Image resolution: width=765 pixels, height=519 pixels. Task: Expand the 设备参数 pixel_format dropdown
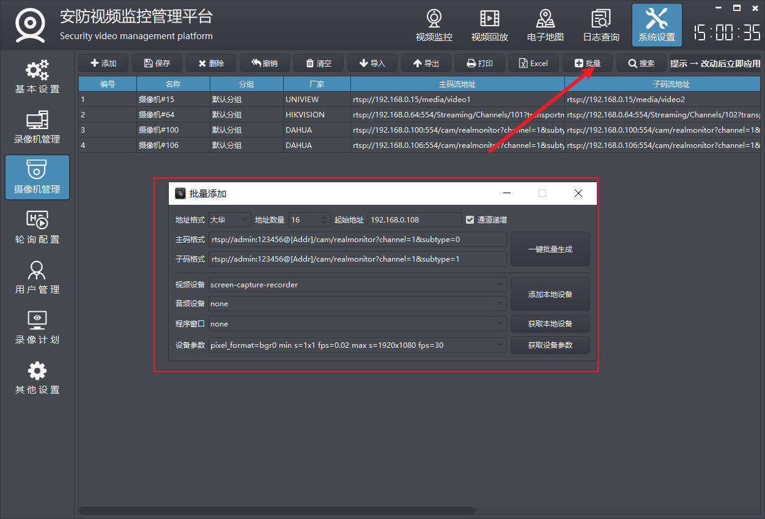pos(358,345)
